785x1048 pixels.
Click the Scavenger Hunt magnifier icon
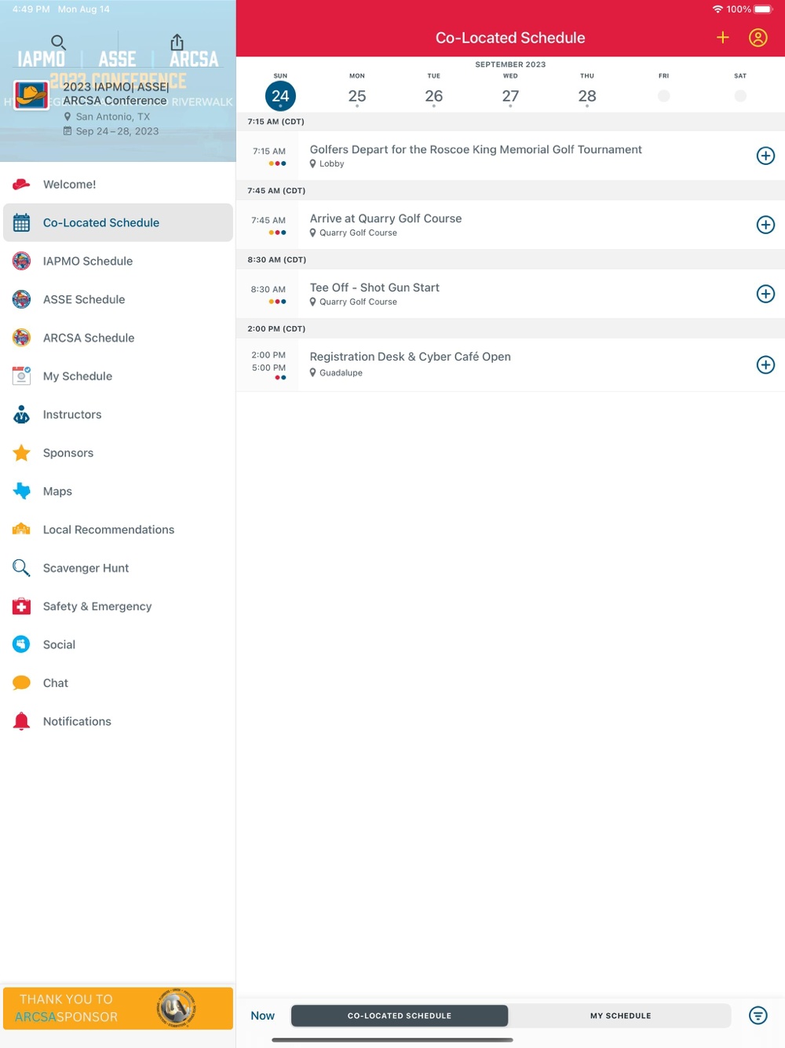(22, 568)
